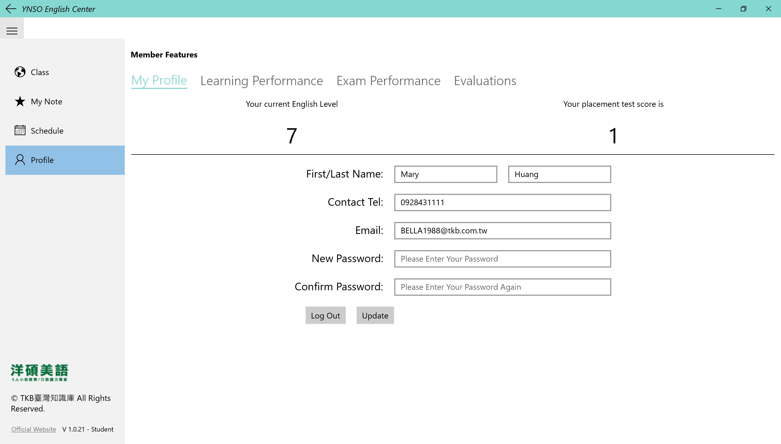
Task: Click the Update button
Action: pyautogui.click(x=375, y=315)
